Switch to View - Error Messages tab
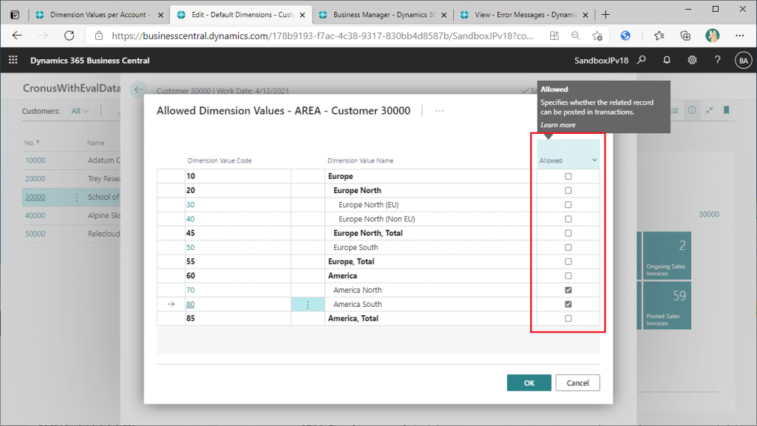Viewport: 757px width, 426px height. (x=526, y=15)
